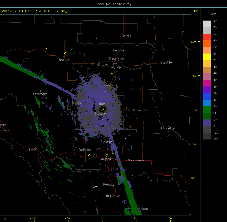The height and width of the screenshot is (222, 227).
Task: Click the white plus marker near Drumheller region
Action: coord(161,99)
